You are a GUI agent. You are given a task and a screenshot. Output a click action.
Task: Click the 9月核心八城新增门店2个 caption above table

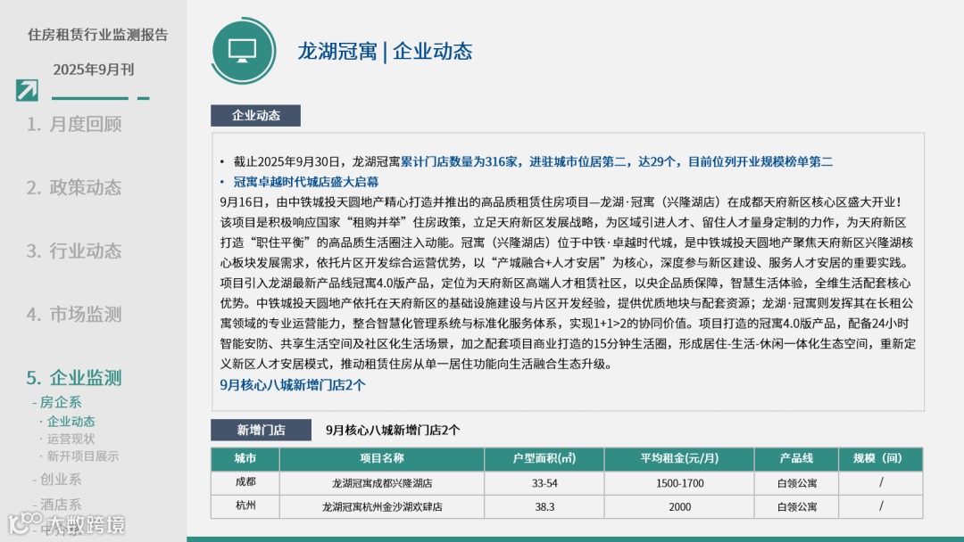click(393, 431)
